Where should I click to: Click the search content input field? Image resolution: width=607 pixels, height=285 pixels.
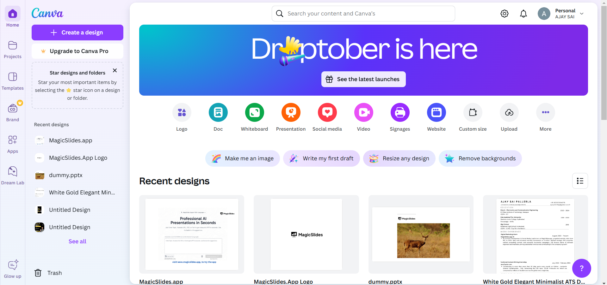[363, 14]
